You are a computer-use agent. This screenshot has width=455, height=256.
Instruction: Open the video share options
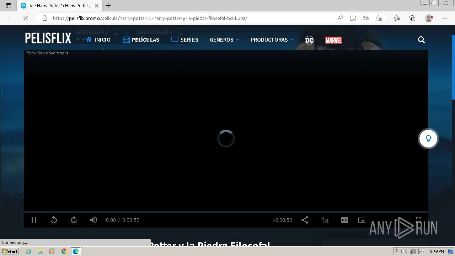[305, 220]
